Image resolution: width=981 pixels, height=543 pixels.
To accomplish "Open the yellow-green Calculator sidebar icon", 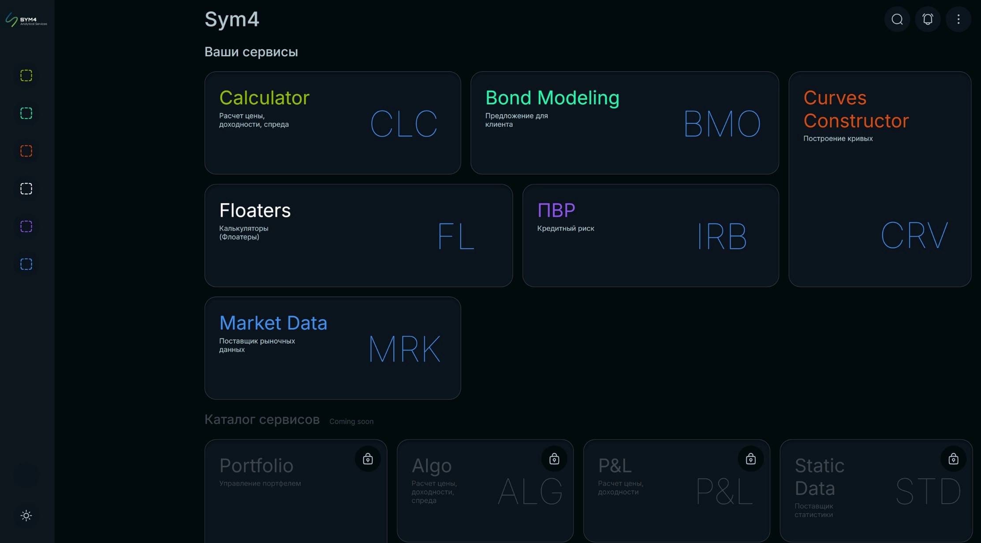I will [x=26, y=75].
